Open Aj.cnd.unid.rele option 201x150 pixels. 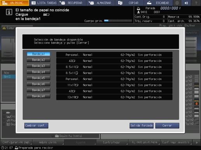(144, 142)
